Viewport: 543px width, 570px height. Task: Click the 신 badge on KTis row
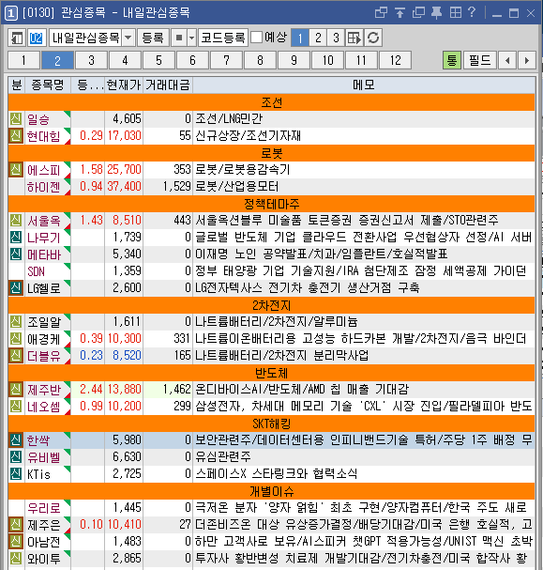(16, 474)
